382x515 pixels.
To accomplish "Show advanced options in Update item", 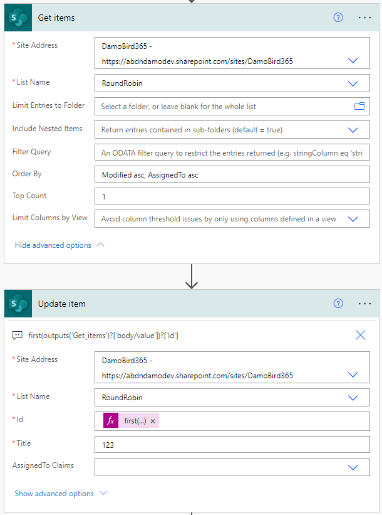I will tap(56, 494).
